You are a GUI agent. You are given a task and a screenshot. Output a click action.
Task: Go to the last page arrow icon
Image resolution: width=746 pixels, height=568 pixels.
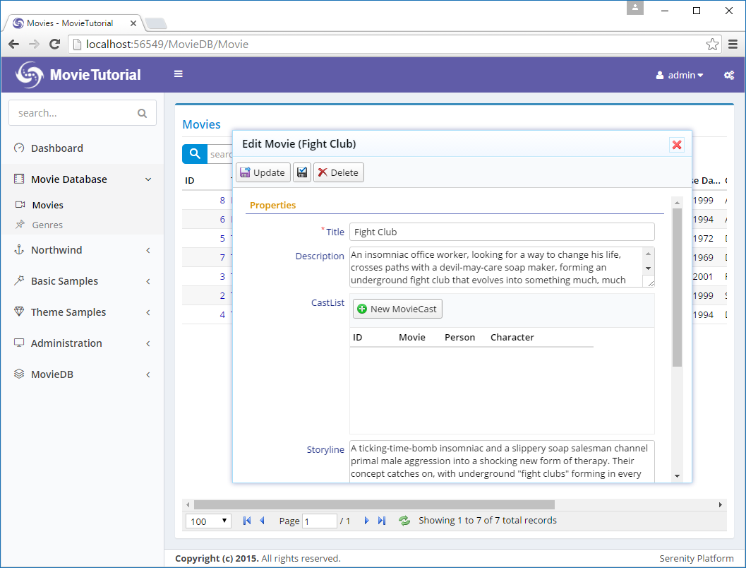[382, 521]
